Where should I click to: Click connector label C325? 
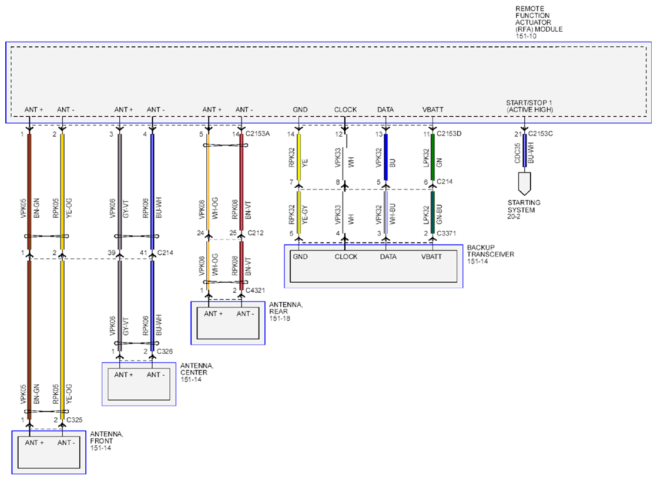pyautogui.click(x=75, y=420)
